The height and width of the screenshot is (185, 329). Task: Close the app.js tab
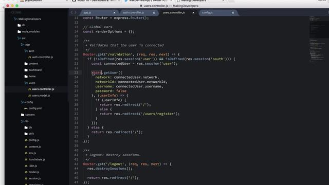point(114,13)
